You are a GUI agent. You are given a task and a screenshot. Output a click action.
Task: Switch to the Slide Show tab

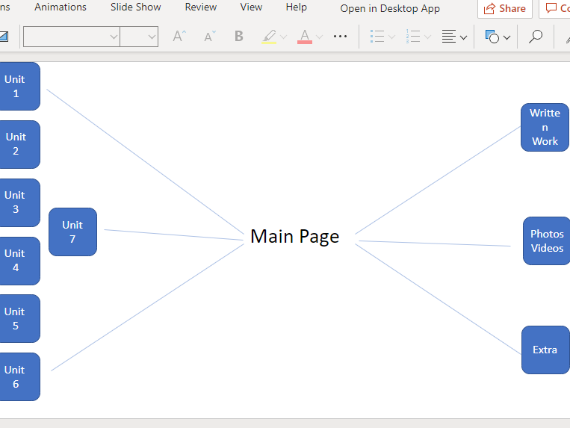click(136, 7)
